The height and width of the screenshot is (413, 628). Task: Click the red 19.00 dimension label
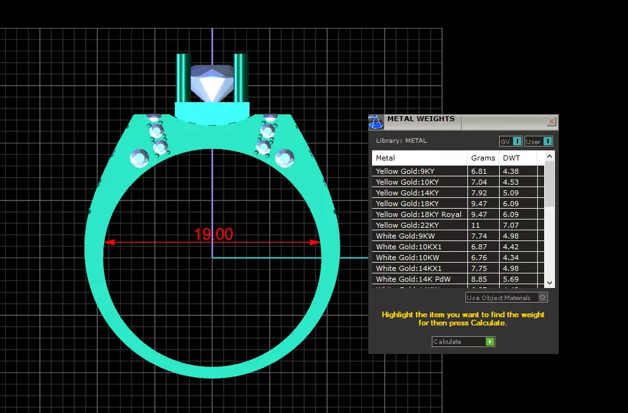(213, 234)
